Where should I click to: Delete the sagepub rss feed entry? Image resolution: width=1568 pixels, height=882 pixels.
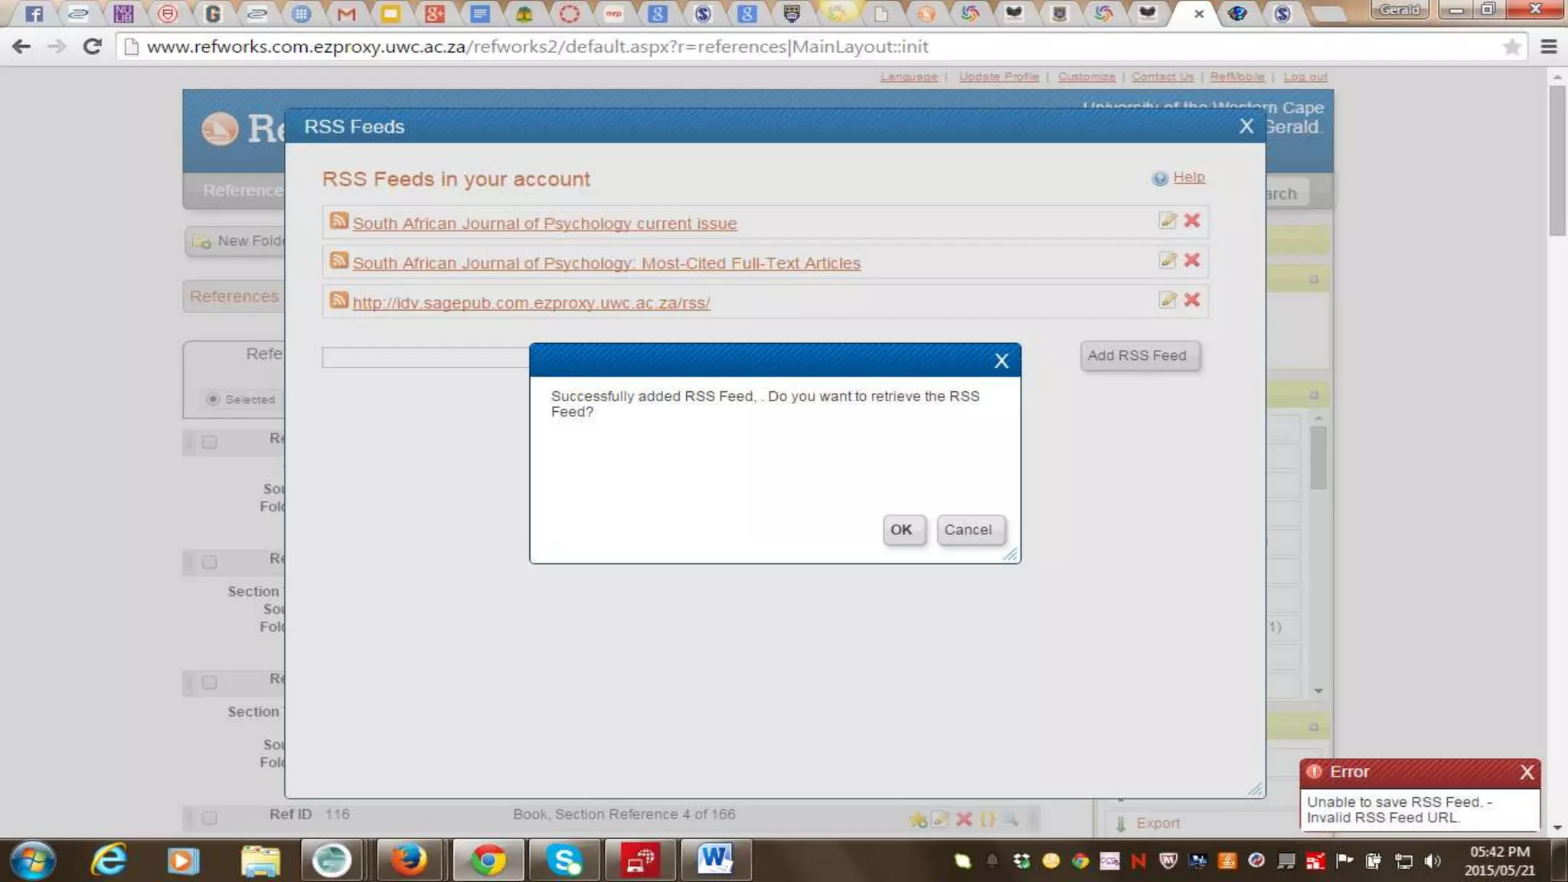[1191, 300]
